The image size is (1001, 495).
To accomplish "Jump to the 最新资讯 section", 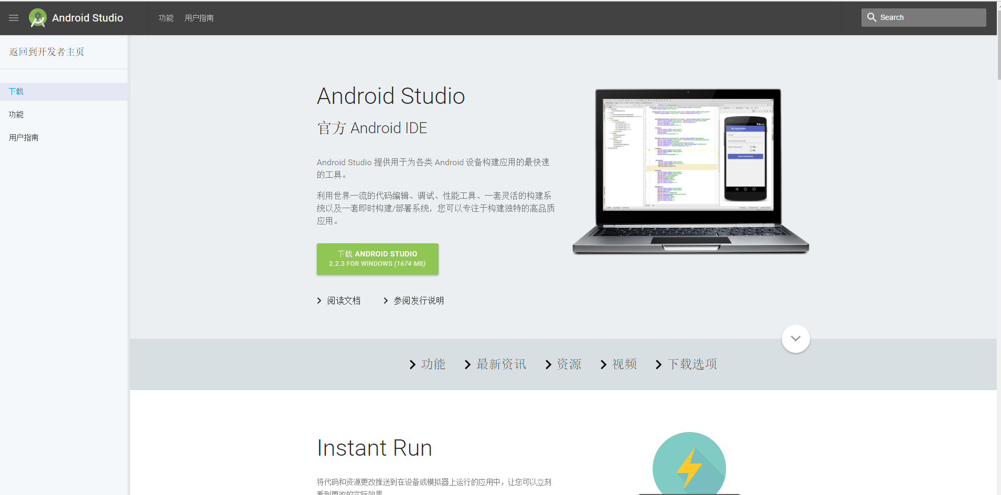I will (500, 364).
